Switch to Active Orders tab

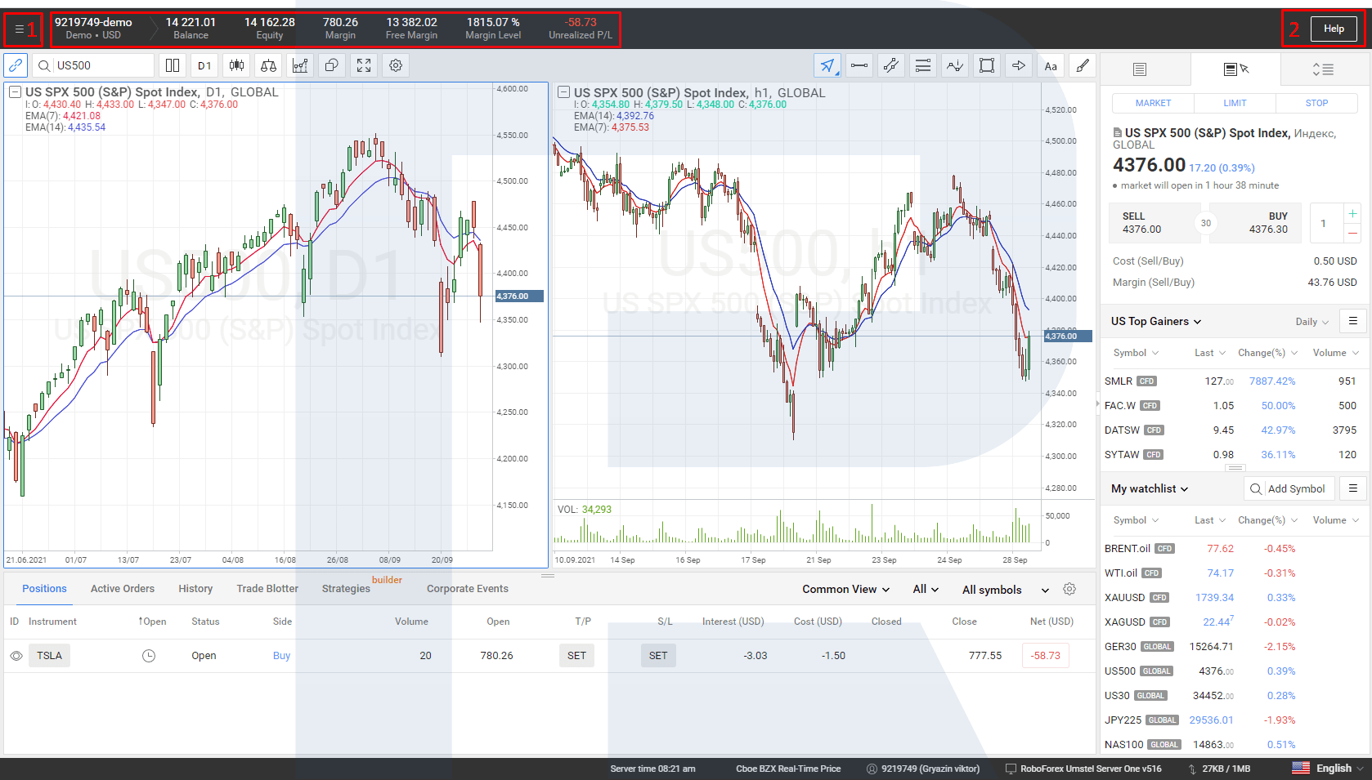click(123, 589)
